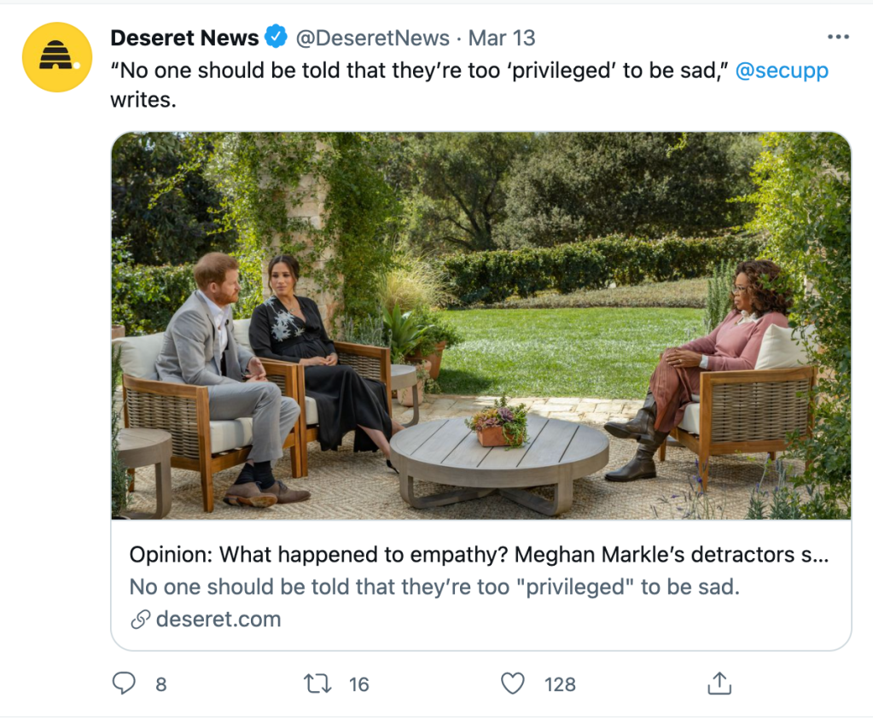Click the blue verified badge
The image size is (873, 722).
276,38
